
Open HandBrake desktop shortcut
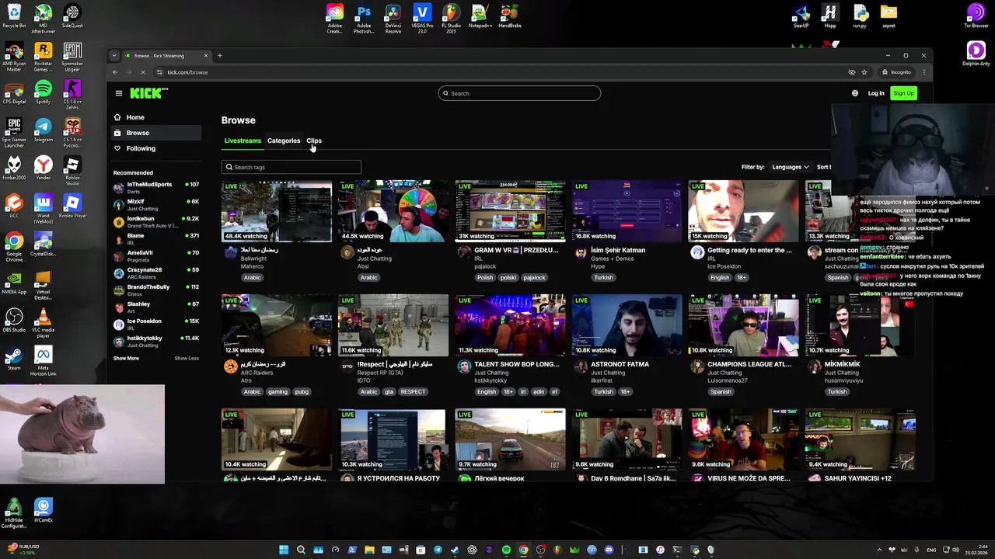[510, 16]
